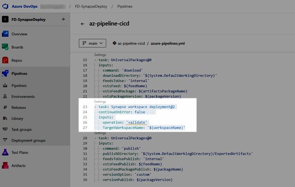Click the Task groups icon
295x187 pixels.
[x=5, y=129]
